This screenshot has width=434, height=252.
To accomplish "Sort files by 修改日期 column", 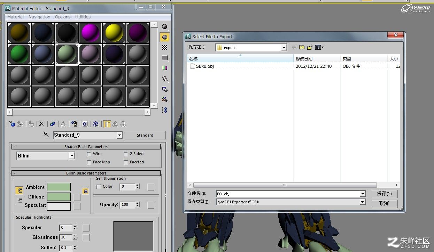I will tap(317, 59).
